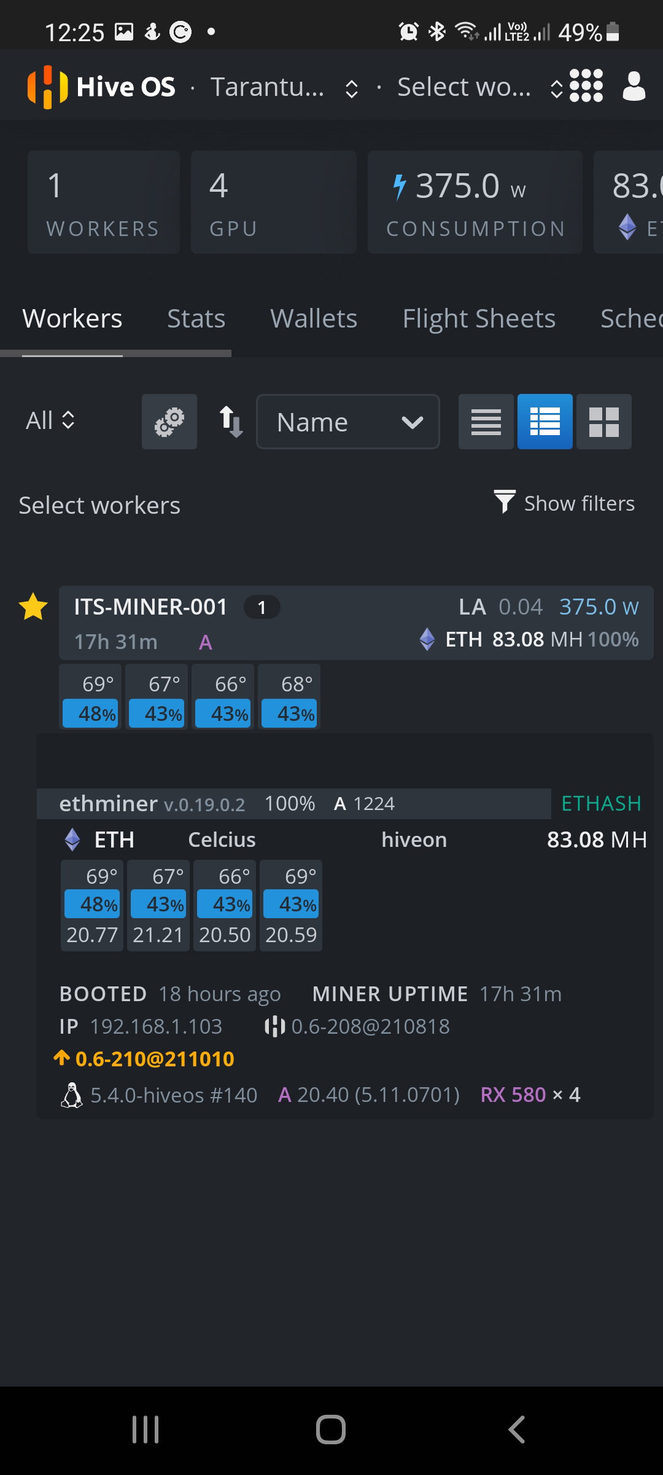Tap the battery 49% indicator
The width and height of the screenshot is (663, 1475).
click(588, 32)
